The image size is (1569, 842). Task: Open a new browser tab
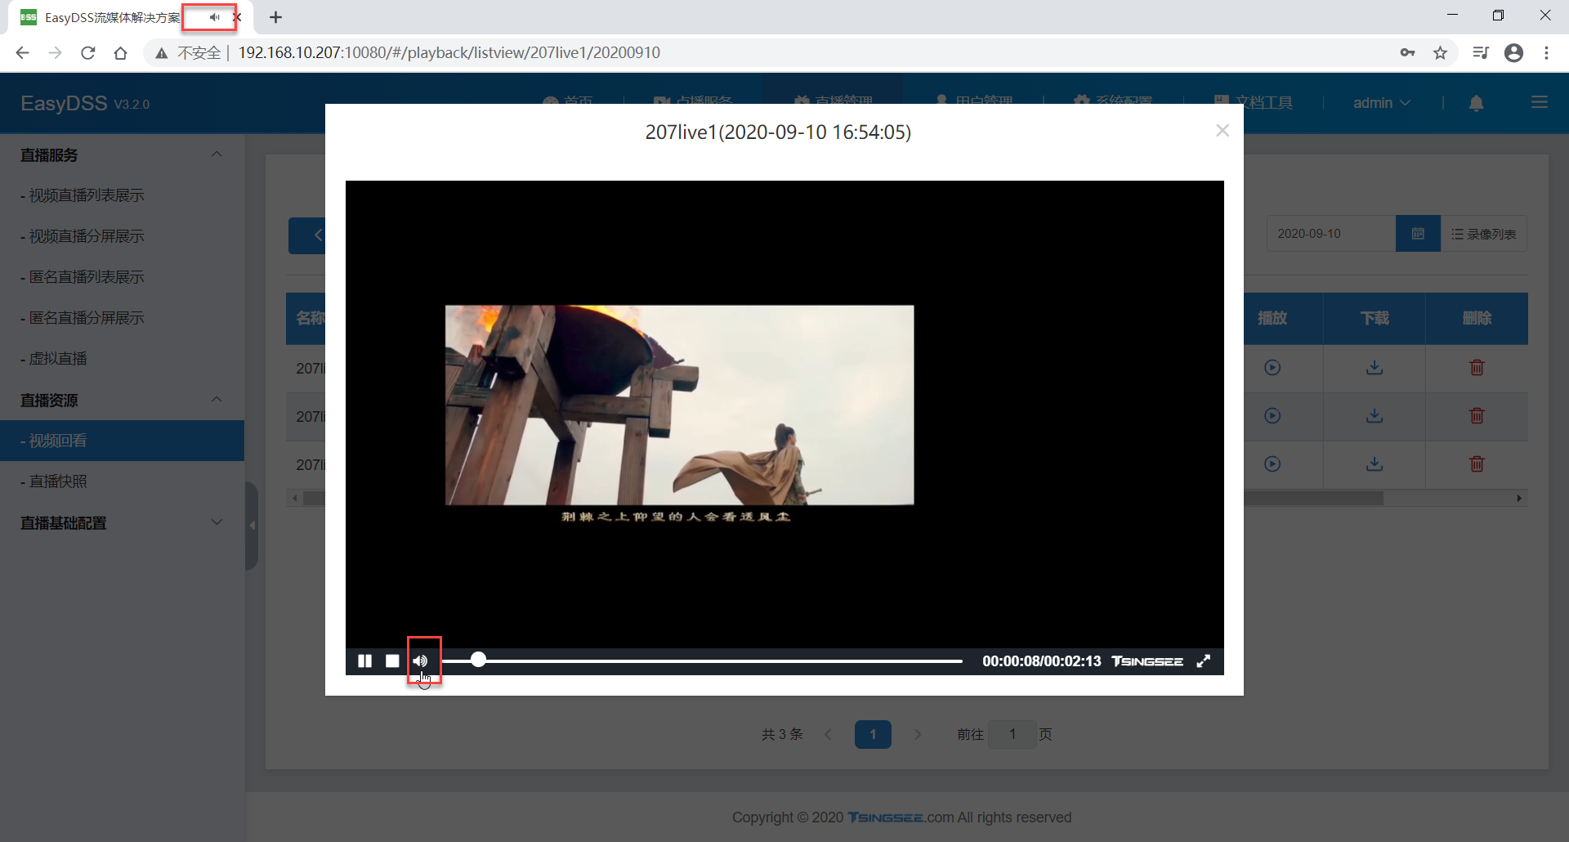[x=276, y=17]
